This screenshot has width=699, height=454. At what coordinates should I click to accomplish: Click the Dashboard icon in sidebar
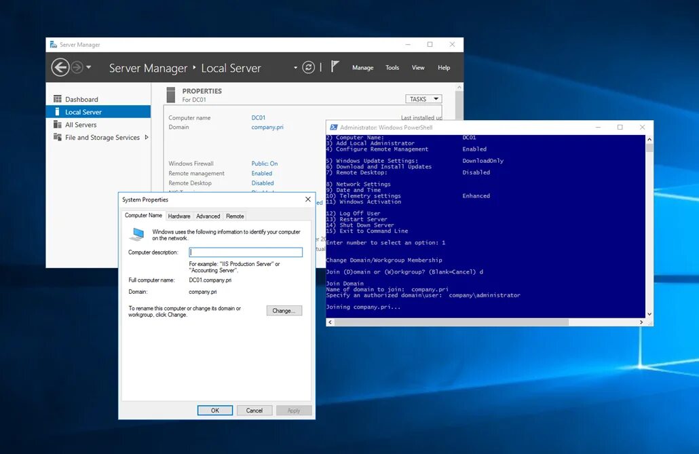tap(58, 98)
